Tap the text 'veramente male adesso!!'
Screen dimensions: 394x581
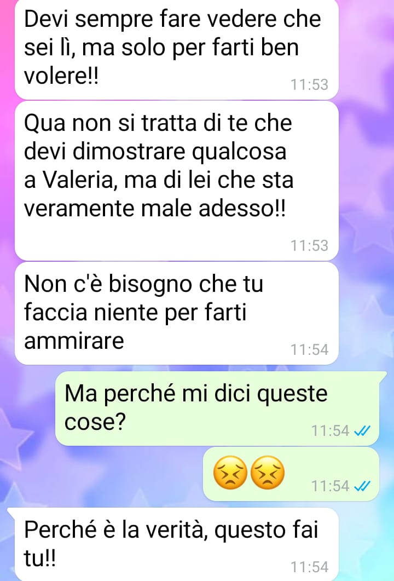[154, 209]
